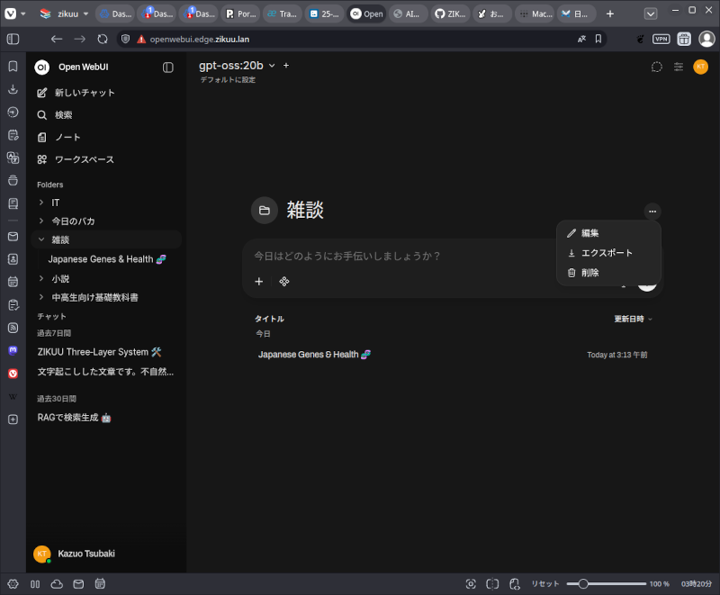Open the ZIKUU Three-Layer System chat
Viewport: 720px width, 595px height.
tap(99, 352)
